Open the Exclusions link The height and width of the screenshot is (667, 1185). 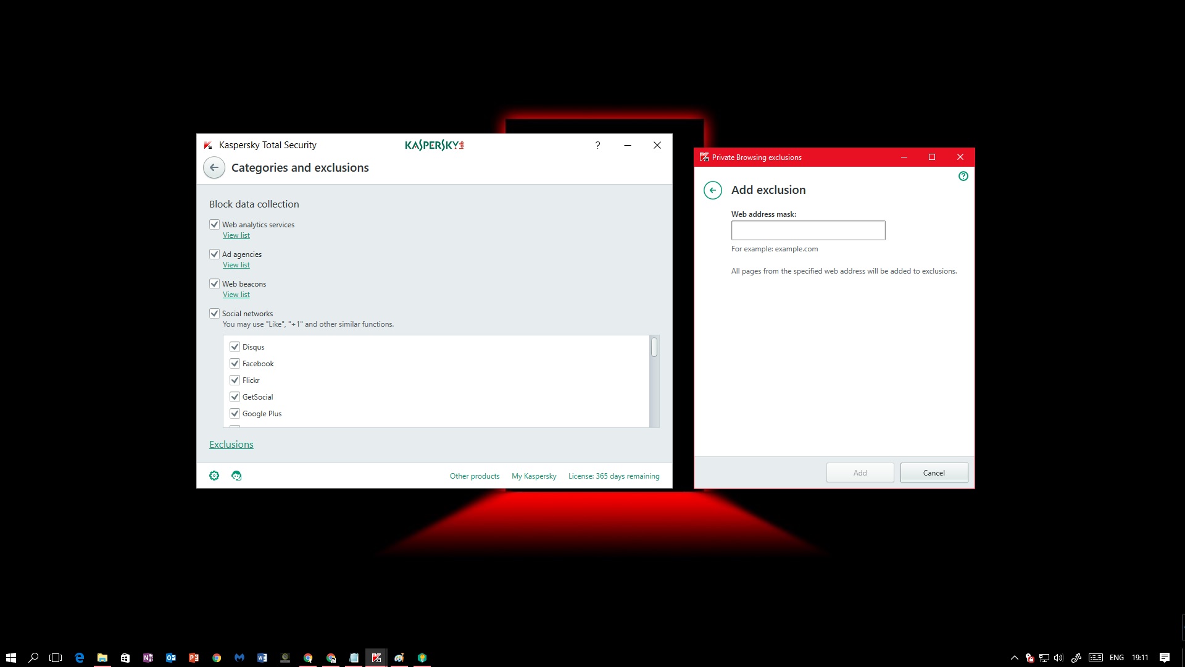[x=231, y=444]
